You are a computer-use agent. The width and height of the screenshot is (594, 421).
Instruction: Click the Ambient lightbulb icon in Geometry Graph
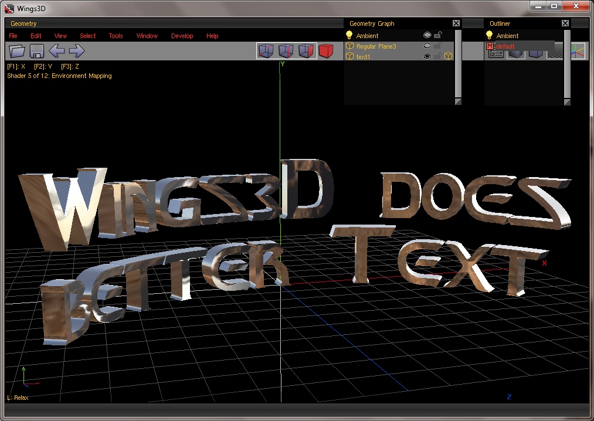349,35
